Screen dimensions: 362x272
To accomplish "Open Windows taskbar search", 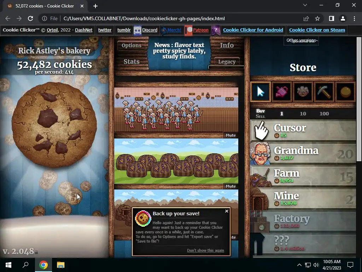I will [25, 265].
